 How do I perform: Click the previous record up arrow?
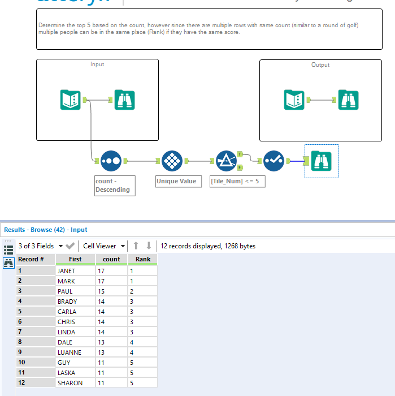(x=136, y=246)
